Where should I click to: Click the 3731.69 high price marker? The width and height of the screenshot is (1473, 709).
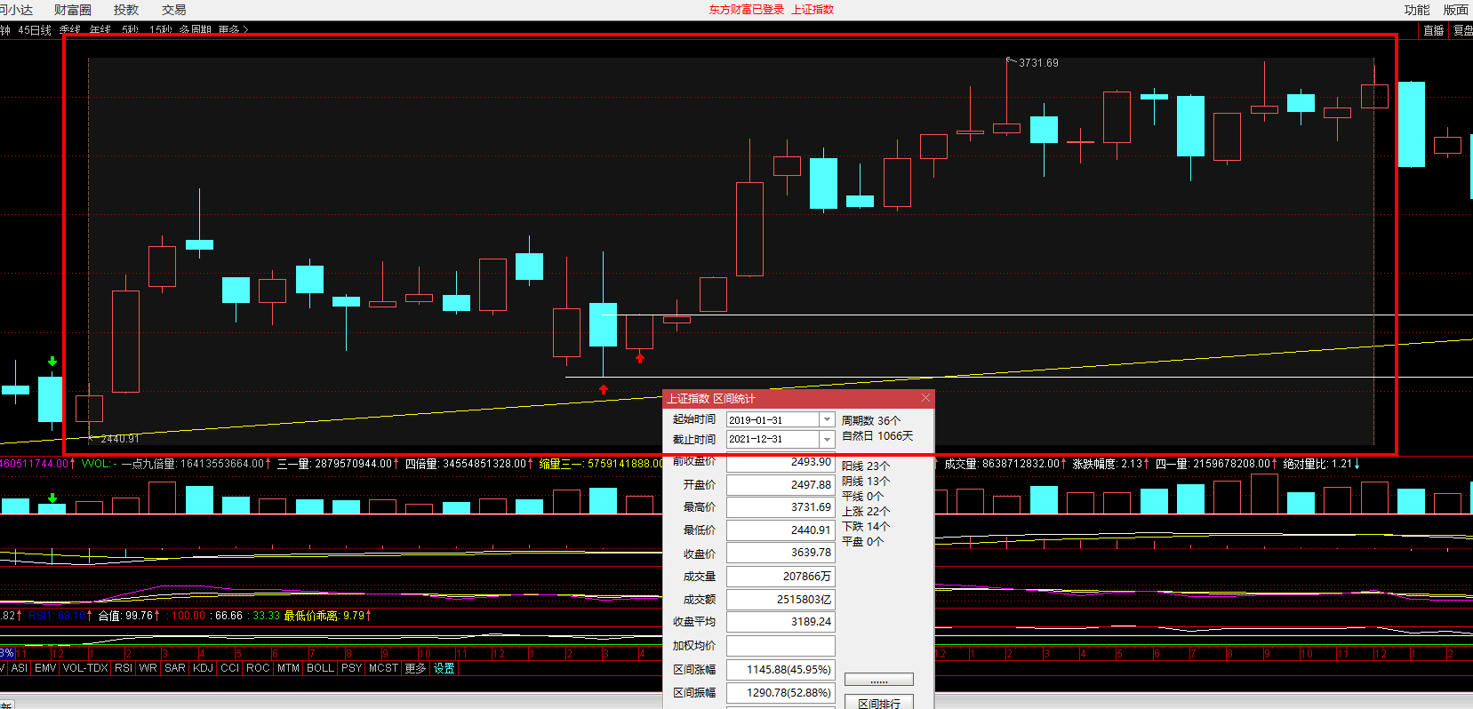tap(1038, 63)
